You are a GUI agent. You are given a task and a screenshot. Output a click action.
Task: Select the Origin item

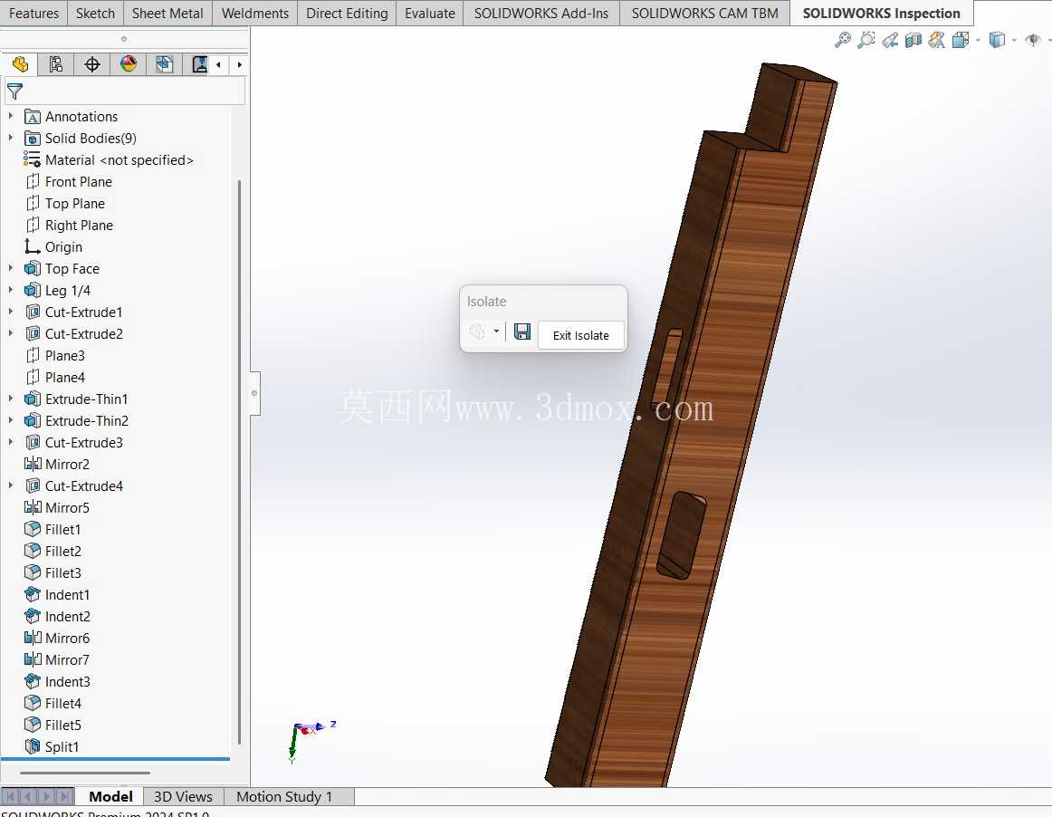tap(53, 247)
